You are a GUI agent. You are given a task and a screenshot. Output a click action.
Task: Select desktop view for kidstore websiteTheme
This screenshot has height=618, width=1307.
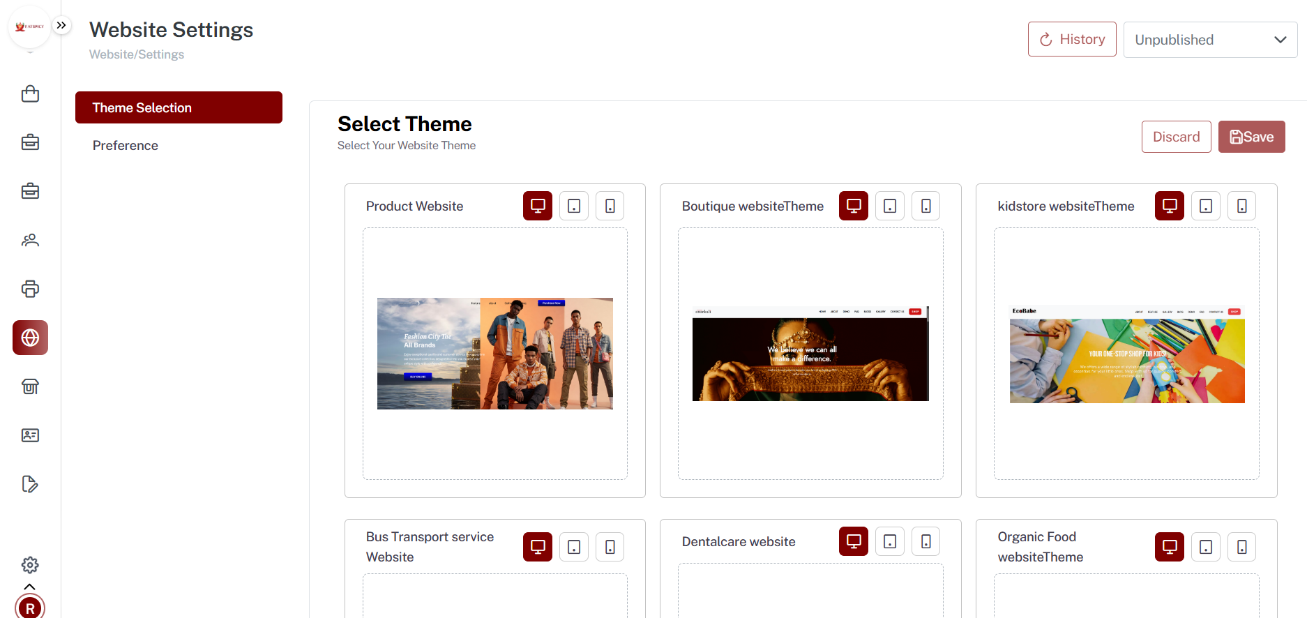(1170, 206)
